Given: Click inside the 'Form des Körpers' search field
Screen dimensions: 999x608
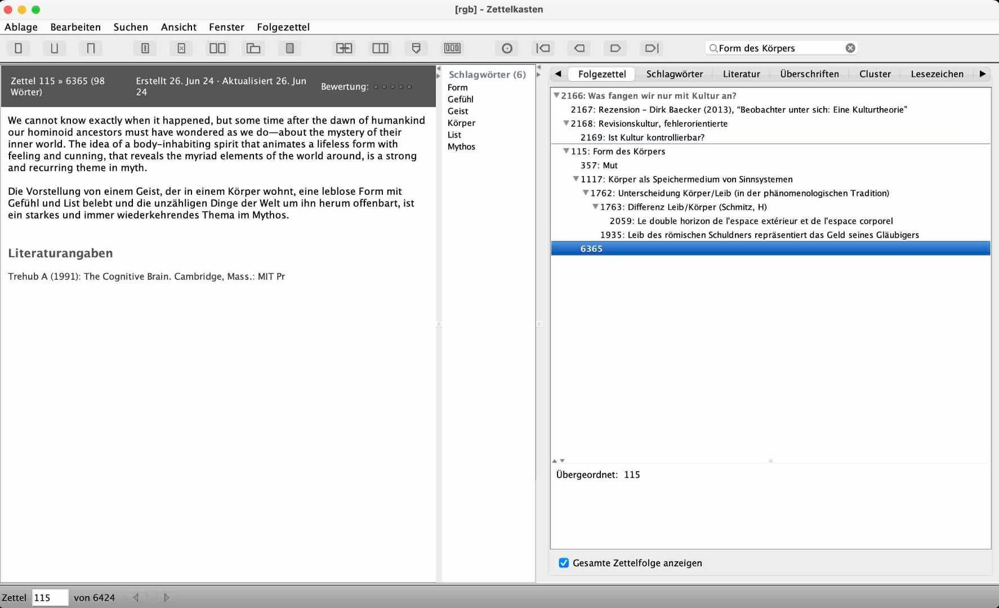Looking at the screenshot, I should (x=781, y=48).
